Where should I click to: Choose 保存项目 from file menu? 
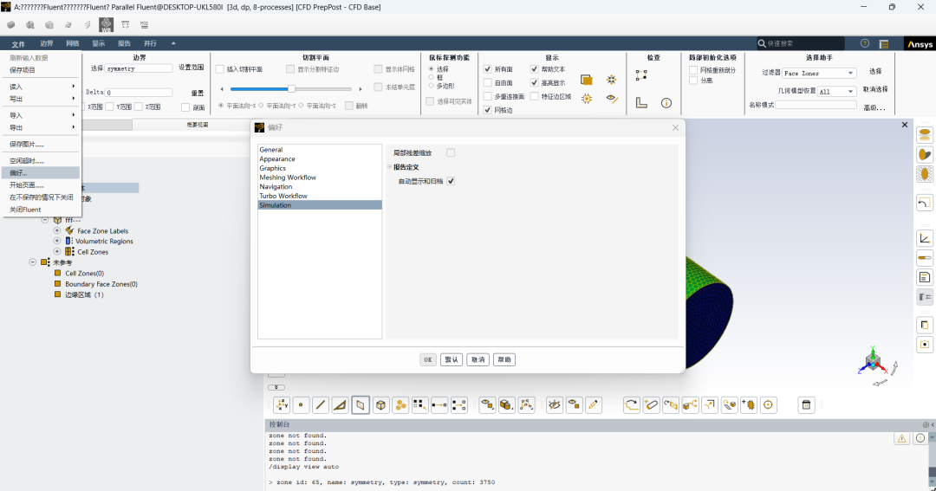(22, 70)
